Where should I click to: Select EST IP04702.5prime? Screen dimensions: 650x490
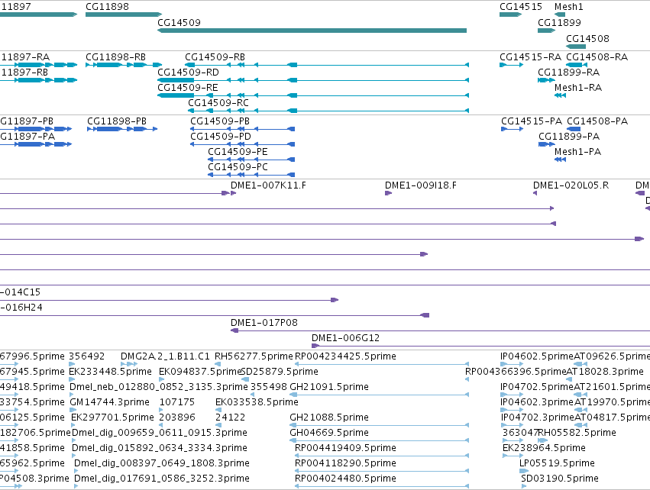click(512, 395)
